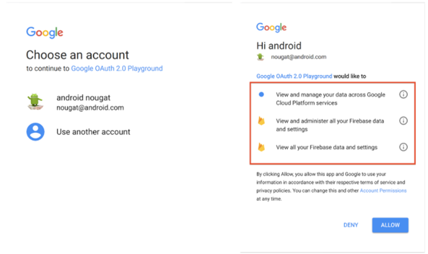Open info icon for administer Firebase permission
428x254 pixels.
403,120
